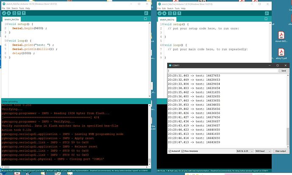Toggle Autoscroll checkbox in COM11 monitor

point(170,151)
